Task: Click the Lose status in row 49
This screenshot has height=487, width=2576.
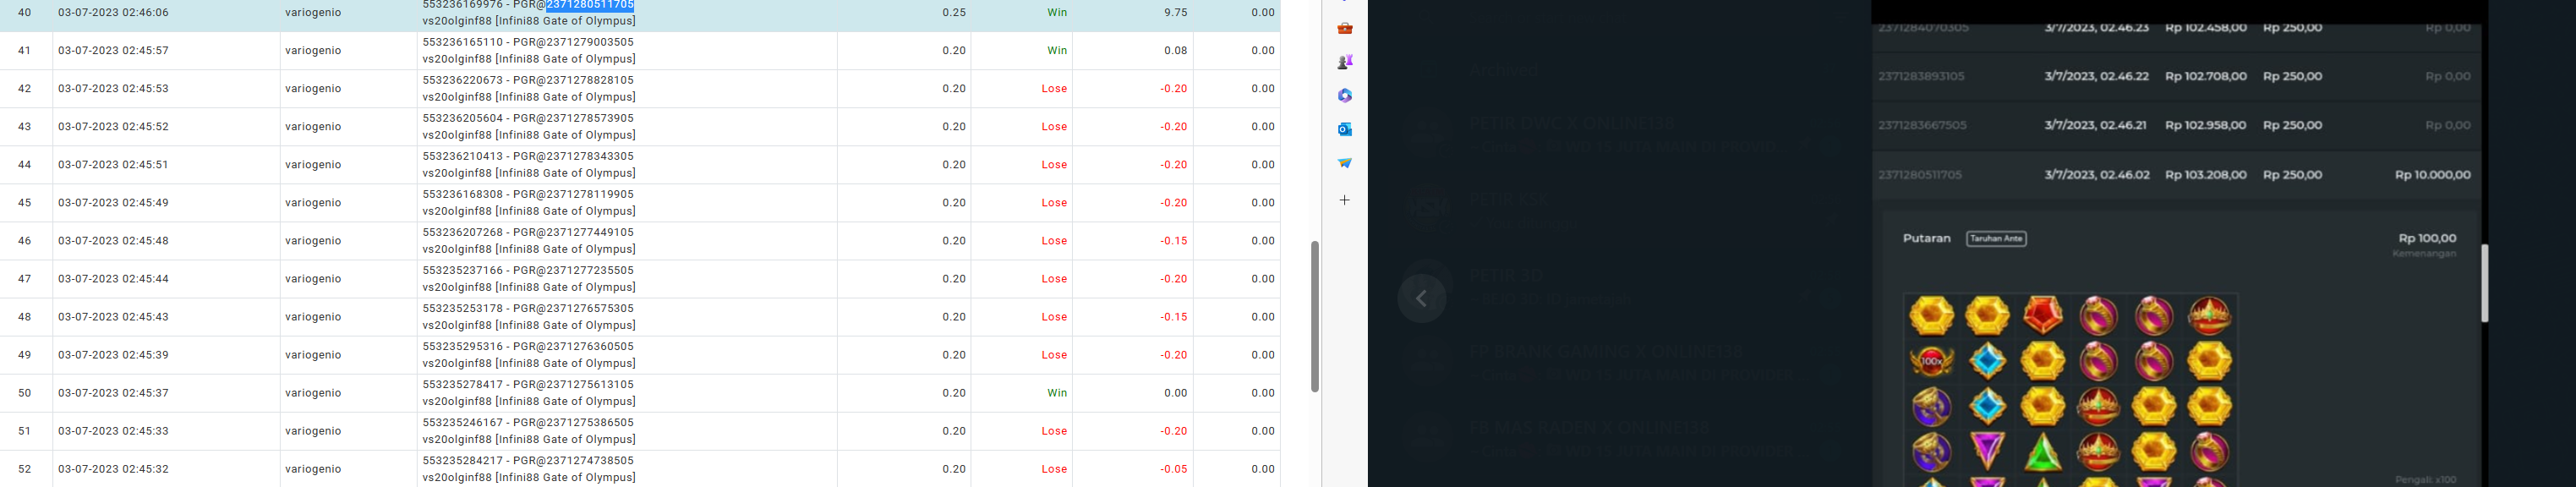Action: (x=1055, y=355)
